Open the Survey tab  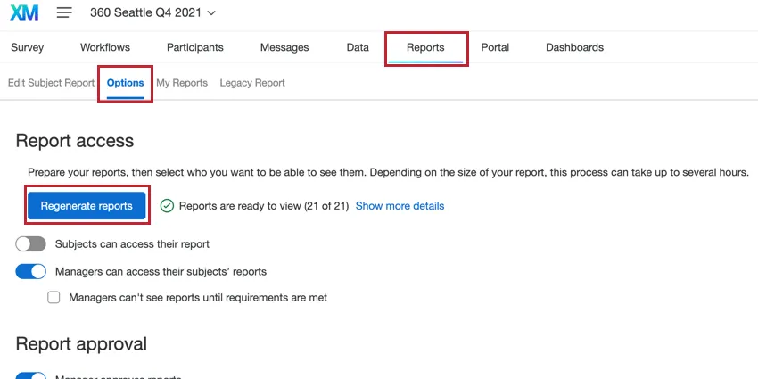[27, 47]
